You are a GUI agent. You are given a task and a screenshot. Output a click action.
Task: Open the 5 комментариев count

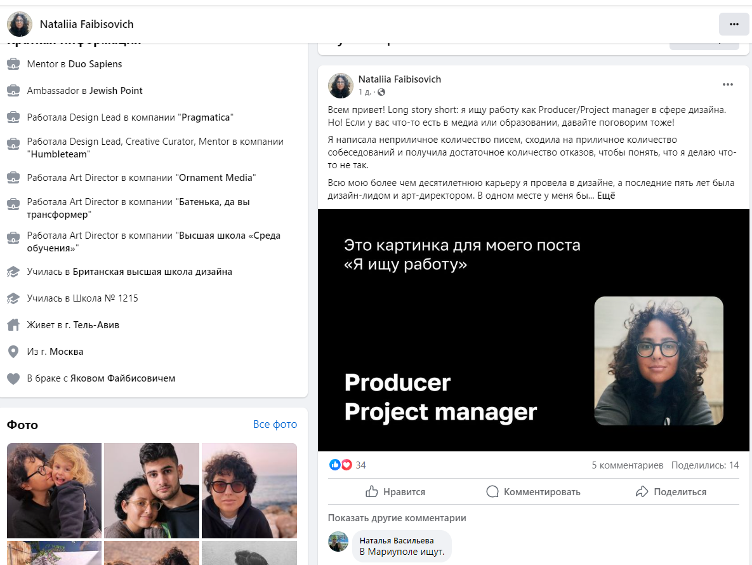coord(628,465)
